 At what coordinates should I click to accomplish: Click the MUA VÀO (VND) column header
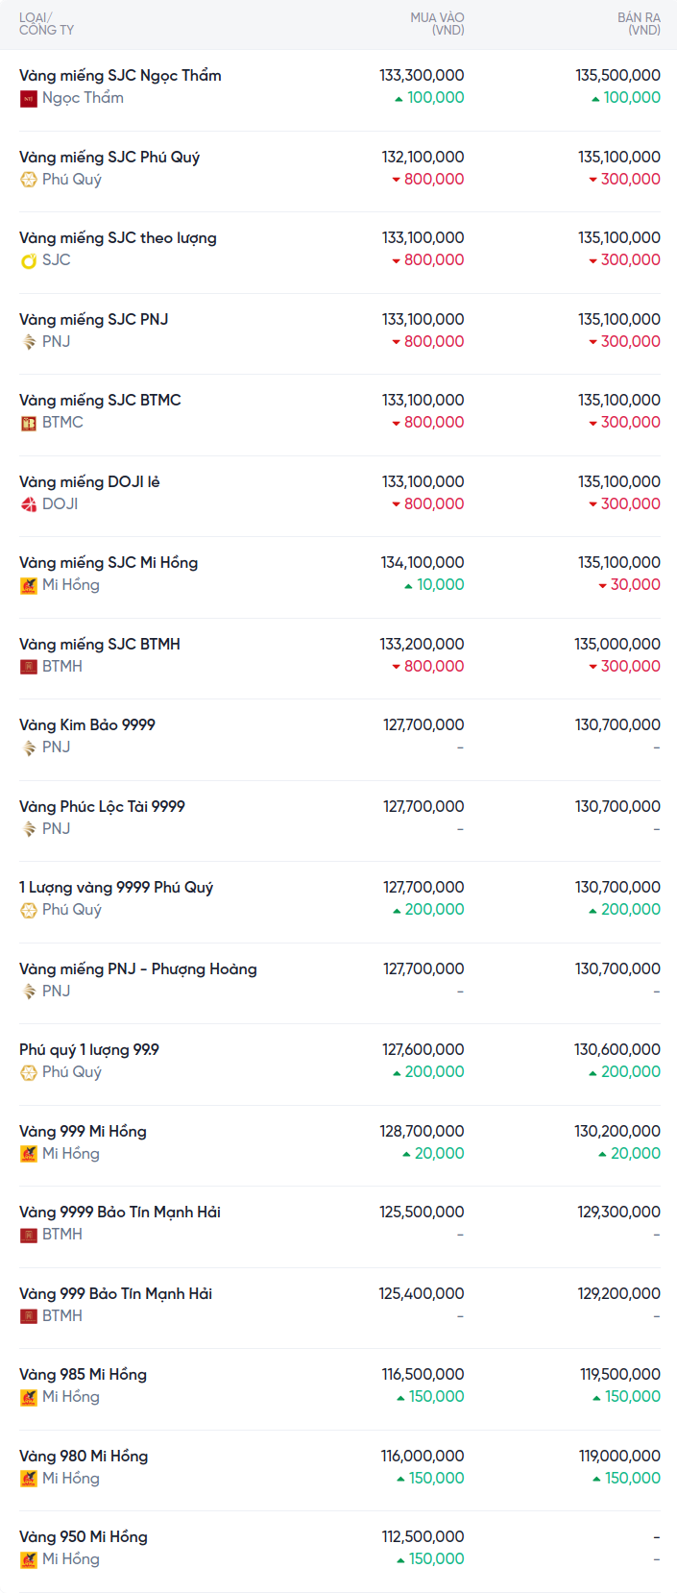pos(437,24)
